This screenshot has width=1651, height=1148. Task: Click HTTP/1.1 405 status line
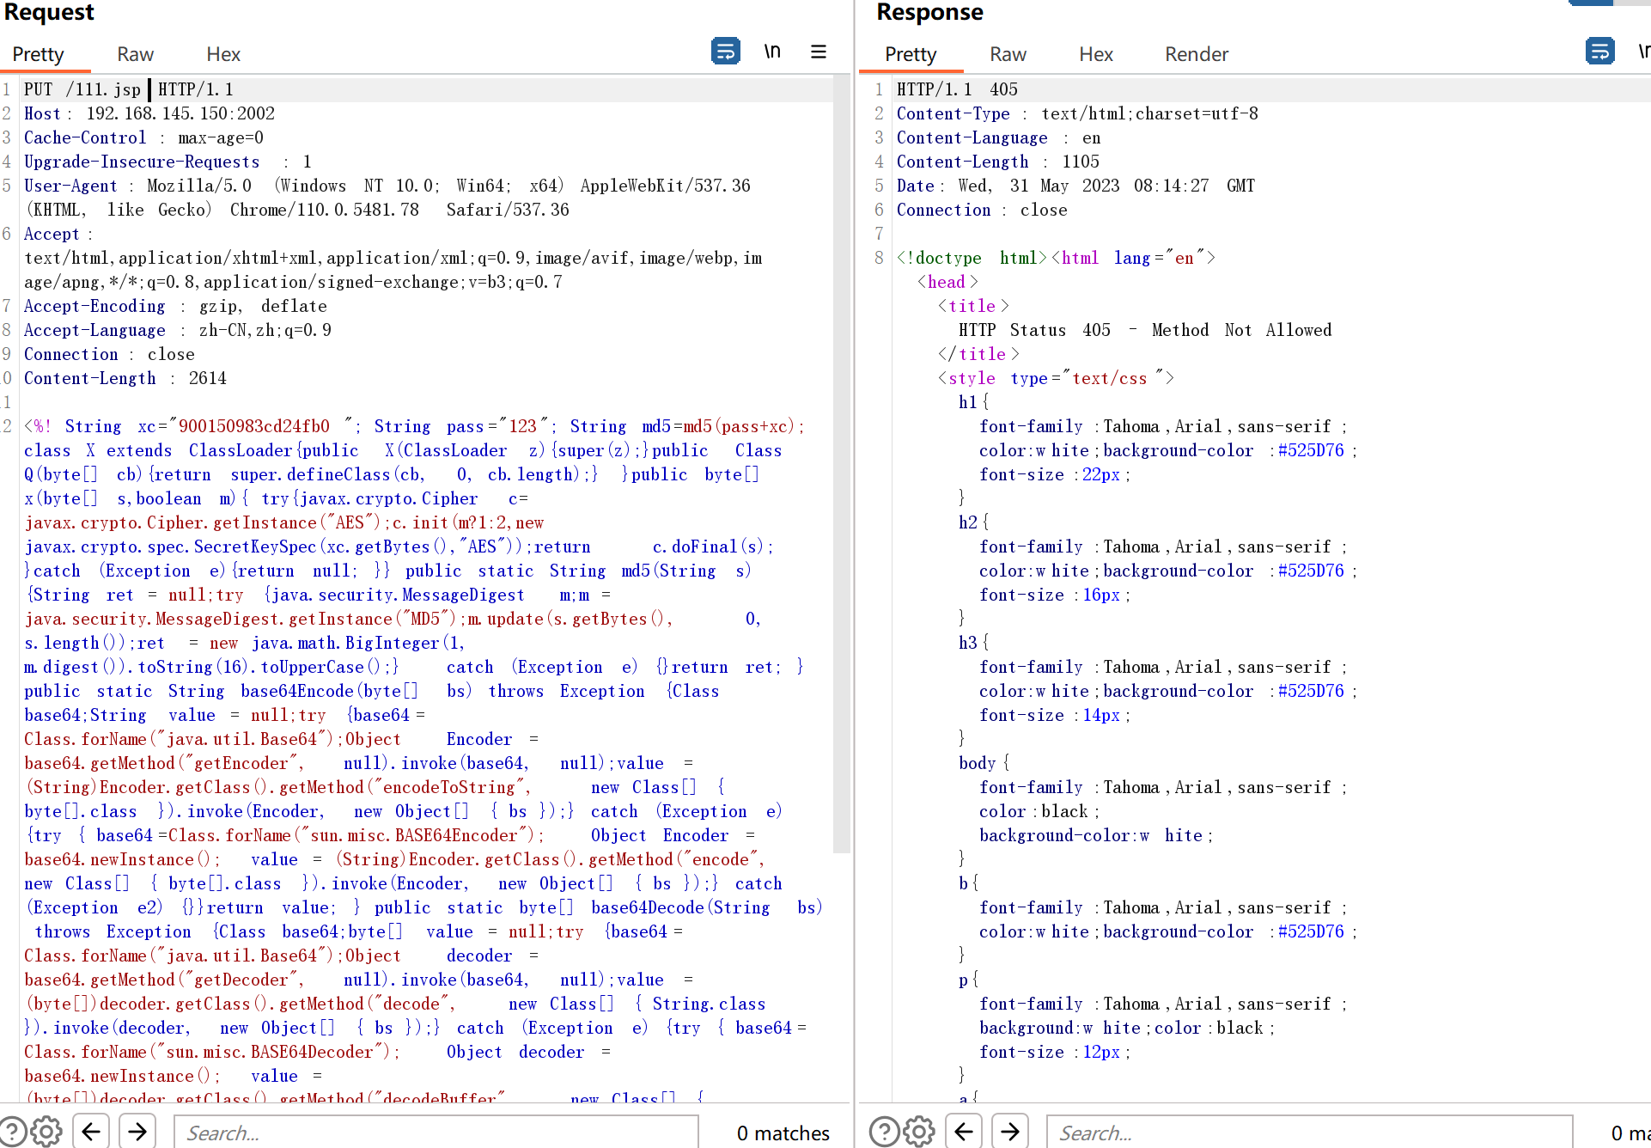[x=957, y=89]
